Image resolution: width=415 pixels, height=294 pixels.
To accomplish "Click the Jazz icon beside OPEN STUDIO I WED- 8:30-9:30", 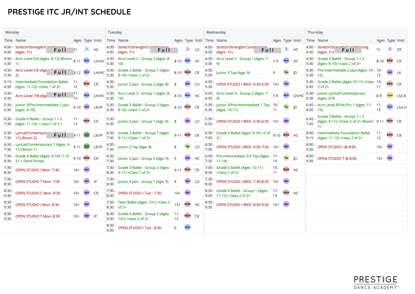I will pyautogui.click(x=286, y=204).
